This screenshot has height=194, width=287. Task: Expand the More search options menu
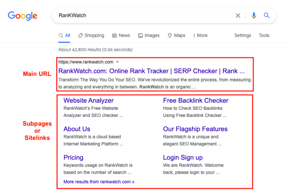point(200,35)
